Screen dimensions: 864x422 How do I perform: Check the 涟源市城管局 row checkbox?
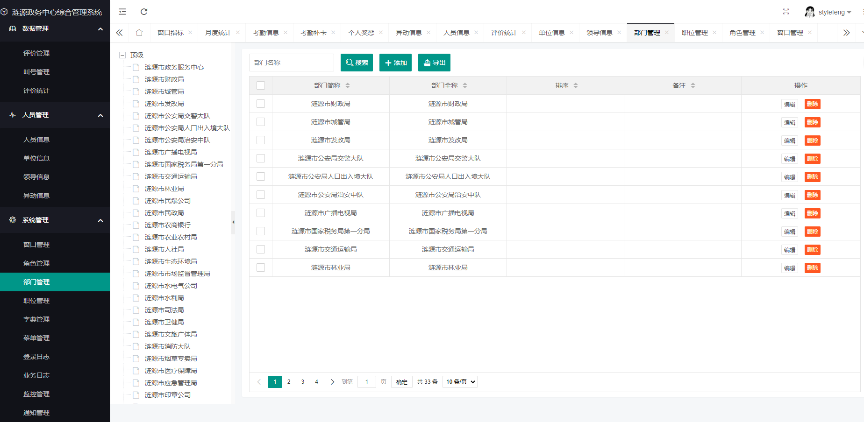261,122
